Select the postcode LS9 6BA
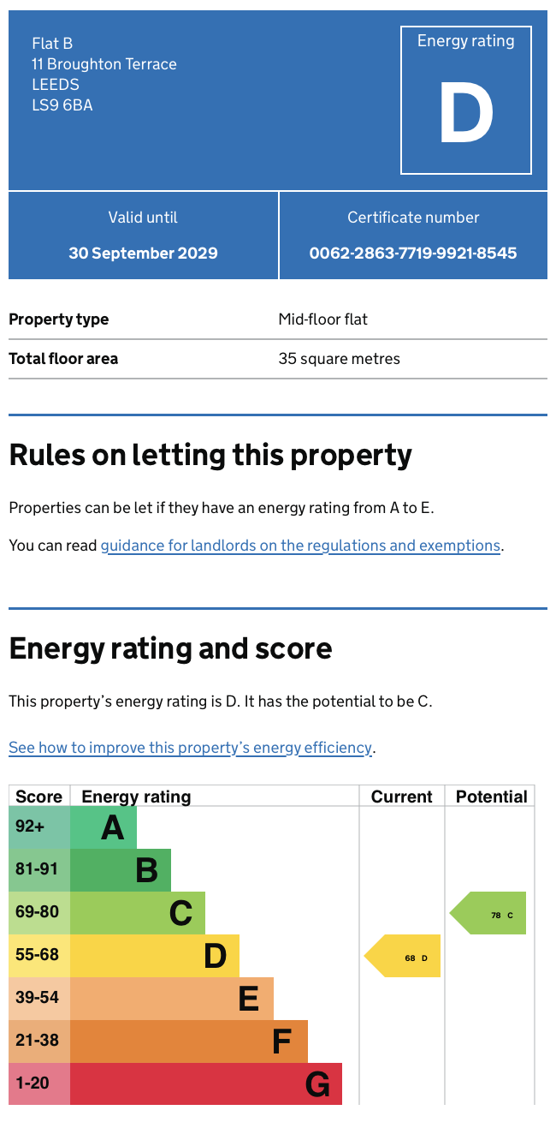Viewport: 556px width, 1134px height. (x=62, y=105)
